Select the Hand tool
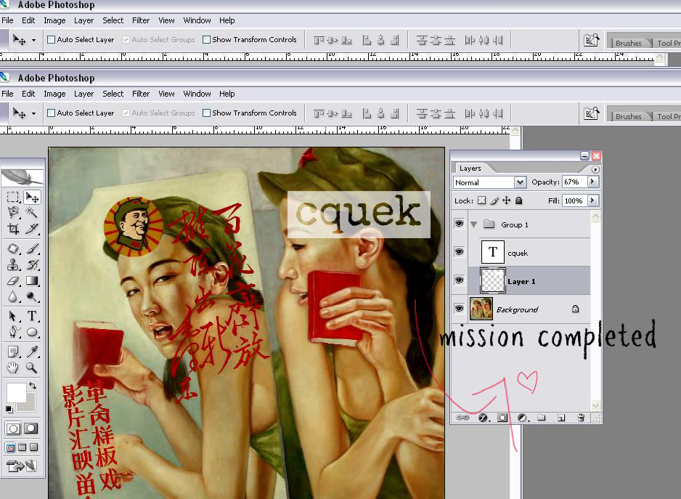 (x=14, y=368)
